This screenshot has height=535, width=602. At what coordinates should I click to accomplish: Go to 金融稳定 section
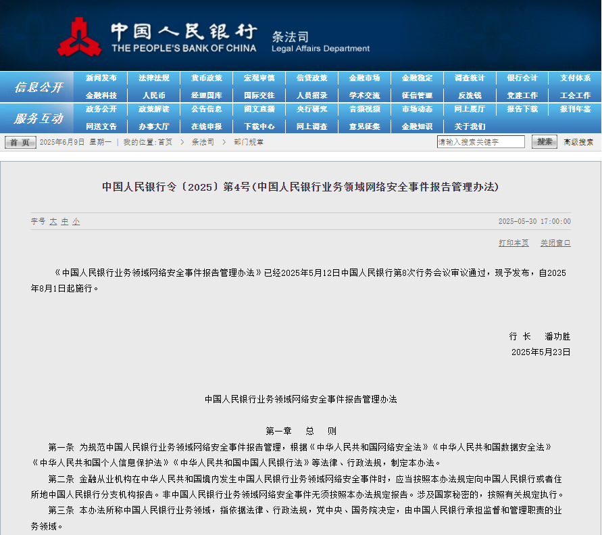[417, 78]
